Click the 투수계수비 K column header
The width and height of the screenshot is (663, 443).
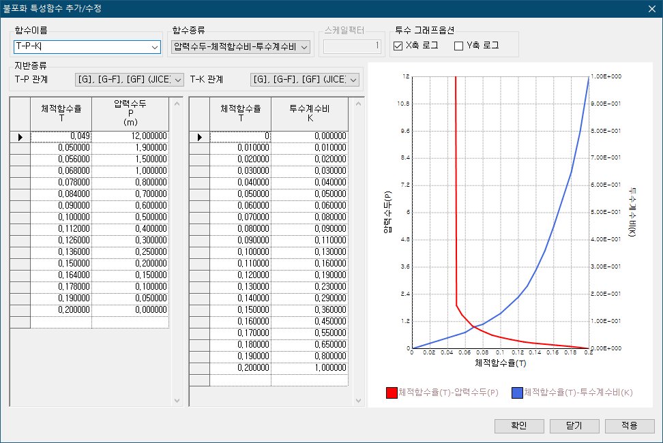click(310, 113)
